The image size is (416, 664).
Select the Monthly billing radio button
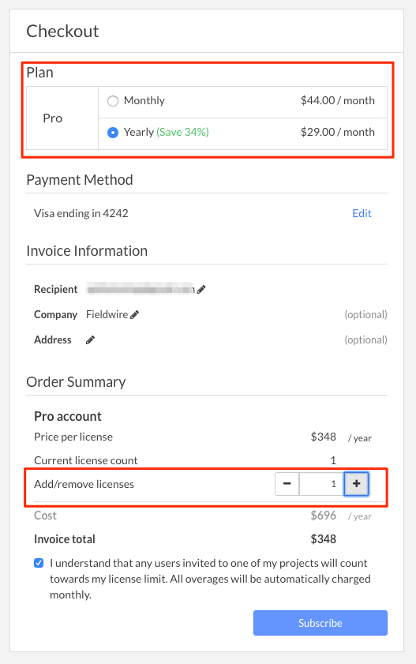113,101
